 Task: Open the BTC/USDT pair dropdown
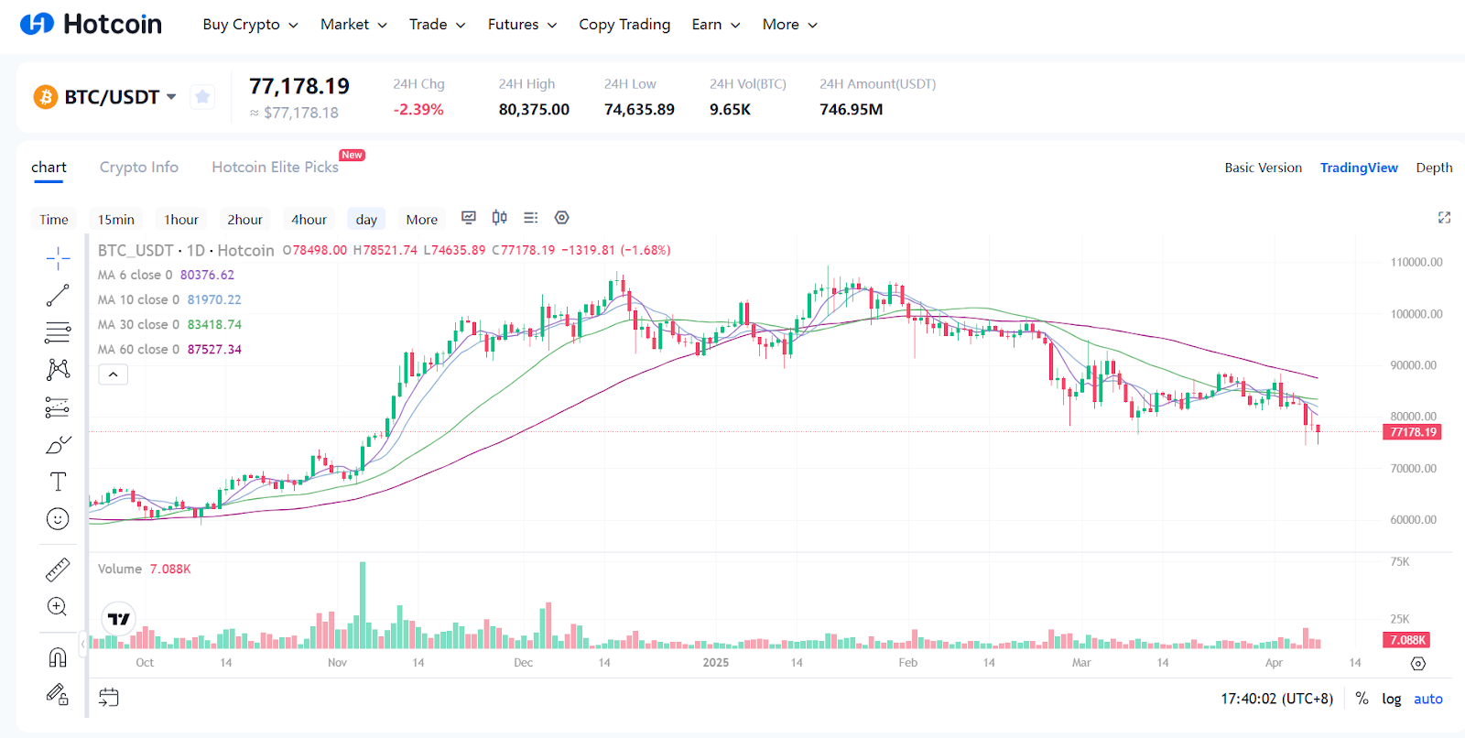click(171, 96)
